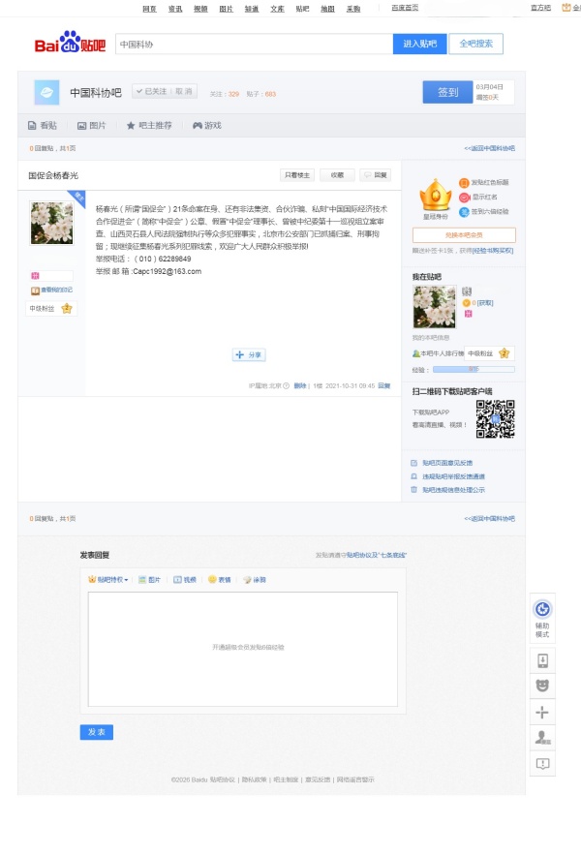581x855 pixels.
Task: Click the gift icon at the top right
Action: pos(566,8)
